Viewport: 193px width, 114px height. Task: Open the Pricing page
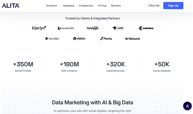click(x=102, y=6)
